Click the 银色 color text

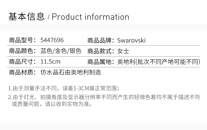(75, 51)
